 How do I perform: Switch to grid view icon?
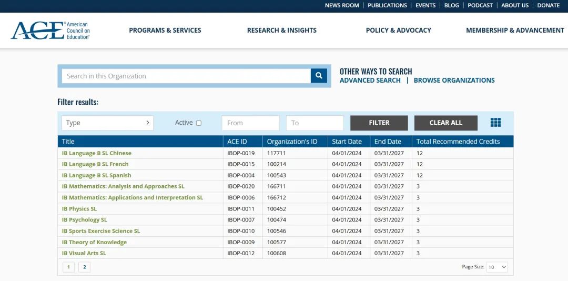(495, 123)
